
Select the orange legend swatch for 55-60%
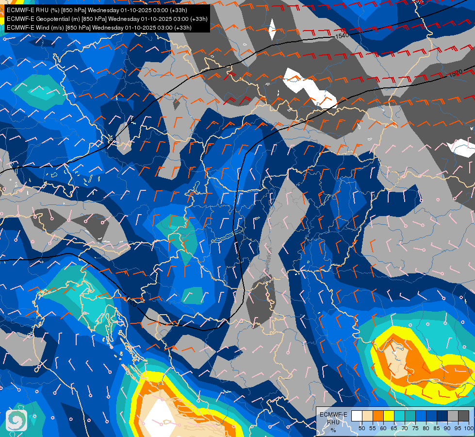pos(378,416)
